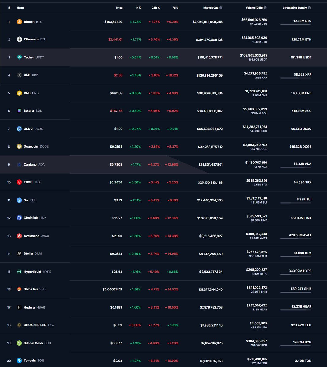Click the Market Cap info icon
Viewport: 327px width, 367px height.
(x=221, y=8)
